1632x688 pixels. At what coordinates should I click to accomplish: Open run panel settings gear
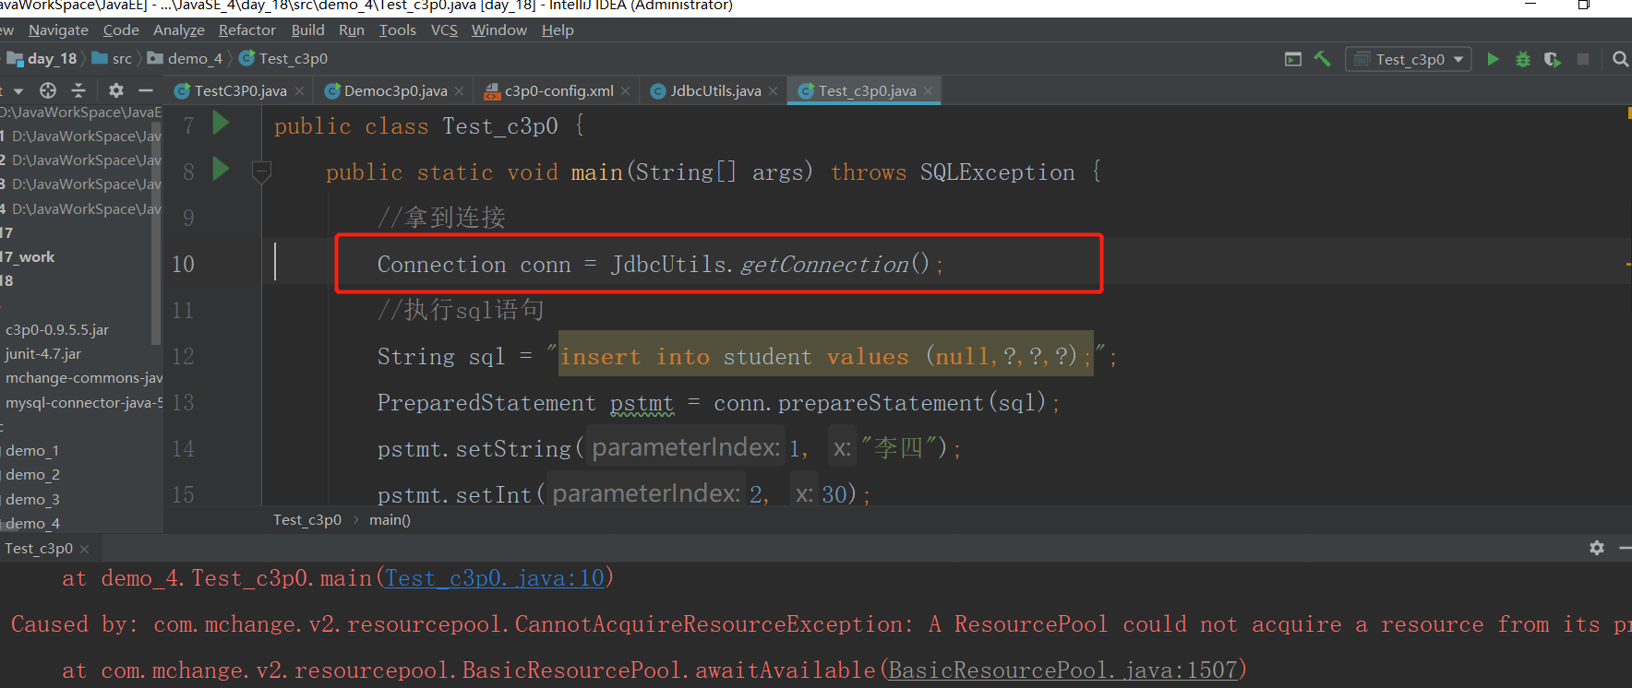pyautogui.click(x=1597, y=548)
